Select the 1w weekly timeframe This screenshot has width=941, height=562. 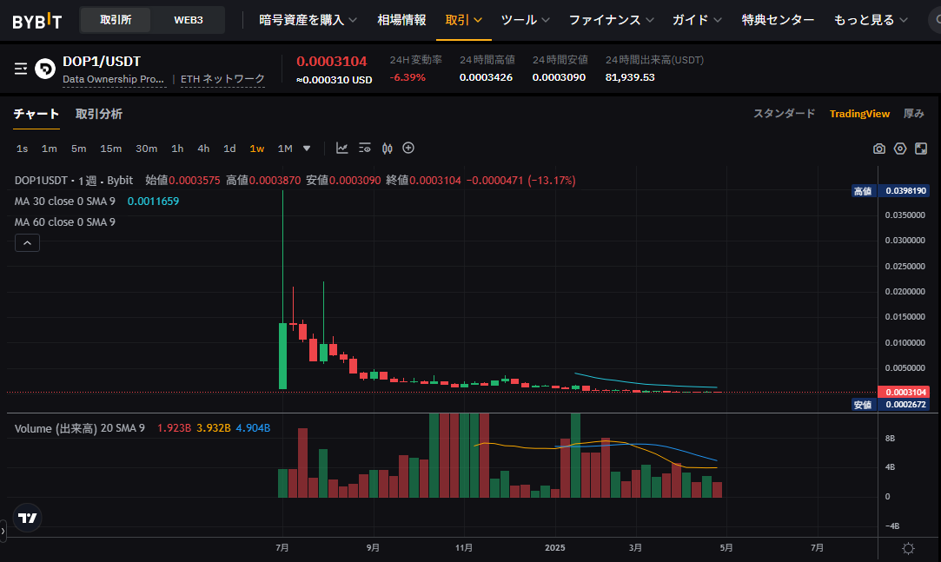pyautogui.click(x=256, y=149)
